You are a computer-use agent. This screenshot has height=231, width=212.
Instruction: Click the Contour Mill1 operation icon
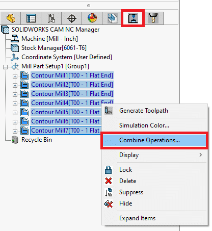click(24, 75)
